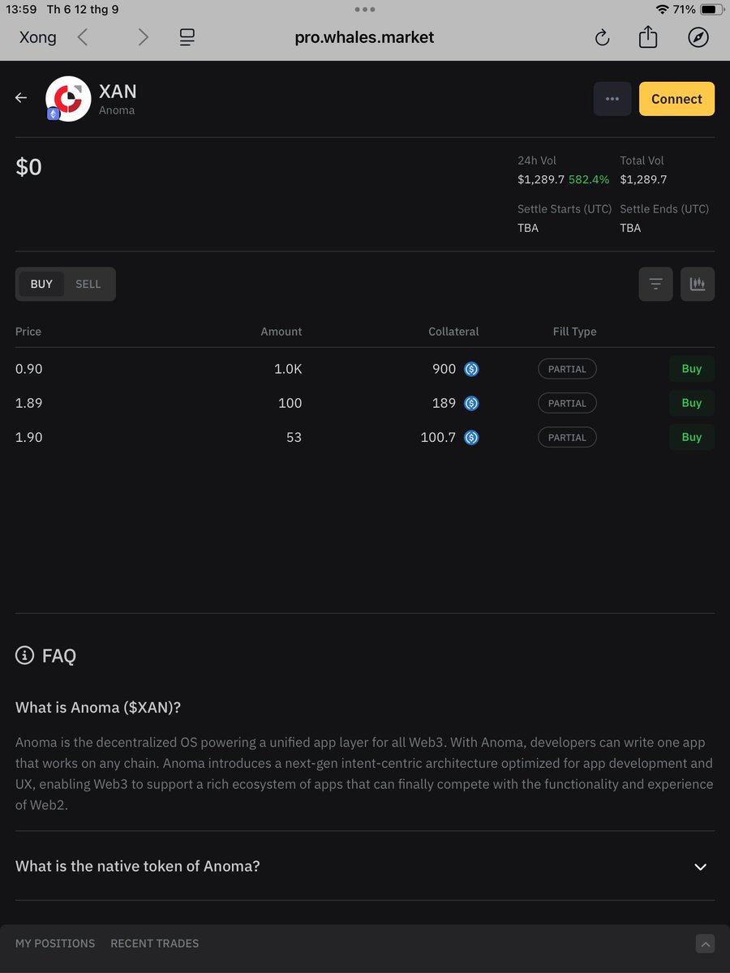The height and width of the screenshot is (973, 730).
Task: Click the $0 price heading
Action: click(29, 167)
